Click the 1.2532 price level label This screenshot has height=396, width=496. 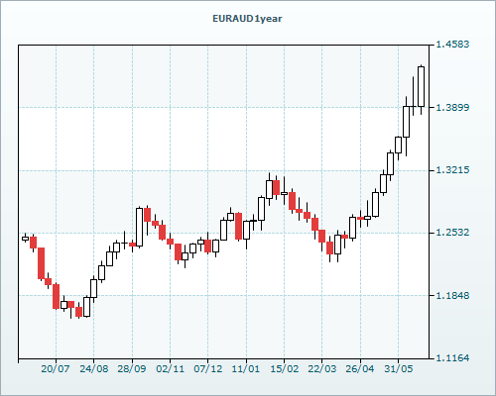coord(452,233)
